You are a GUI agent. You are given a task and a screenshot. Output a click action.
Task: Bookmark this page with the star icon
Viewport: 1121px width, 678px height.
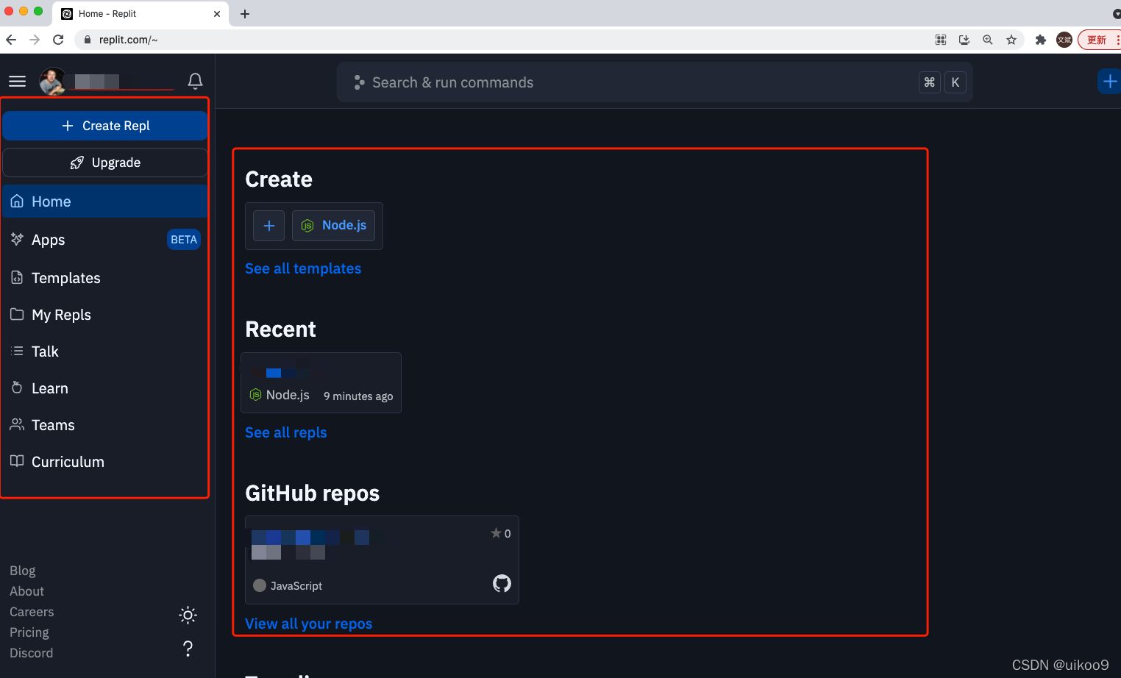[x=1011, y=40]
